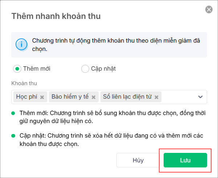
Task: Remove the Học phí tag
Action: (x=42, y=97)
